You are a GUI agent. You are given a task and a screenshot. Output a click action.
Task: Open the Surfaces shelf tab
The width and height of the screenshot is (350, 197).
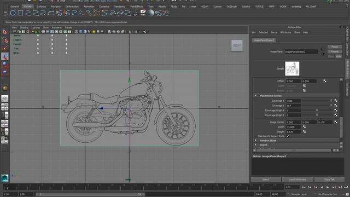(41, 7)
